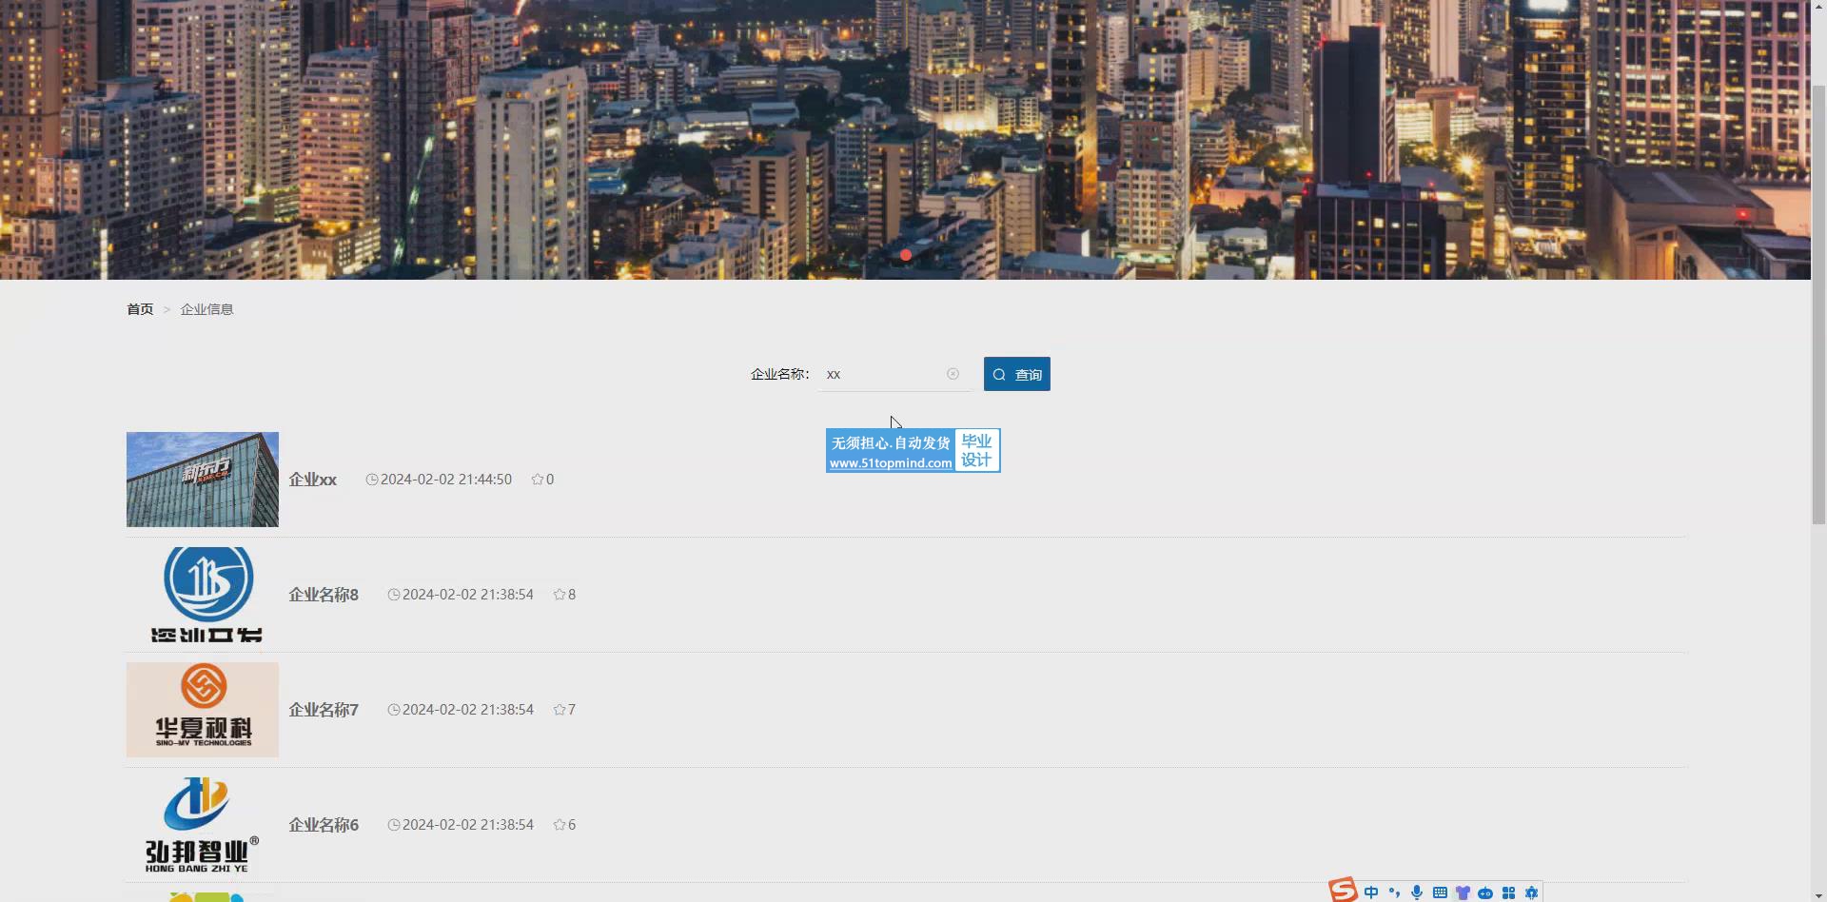Focus the 企业名称 input containing xx
The width and height of the screenshot is (1827, 902).
coord(893,374)
